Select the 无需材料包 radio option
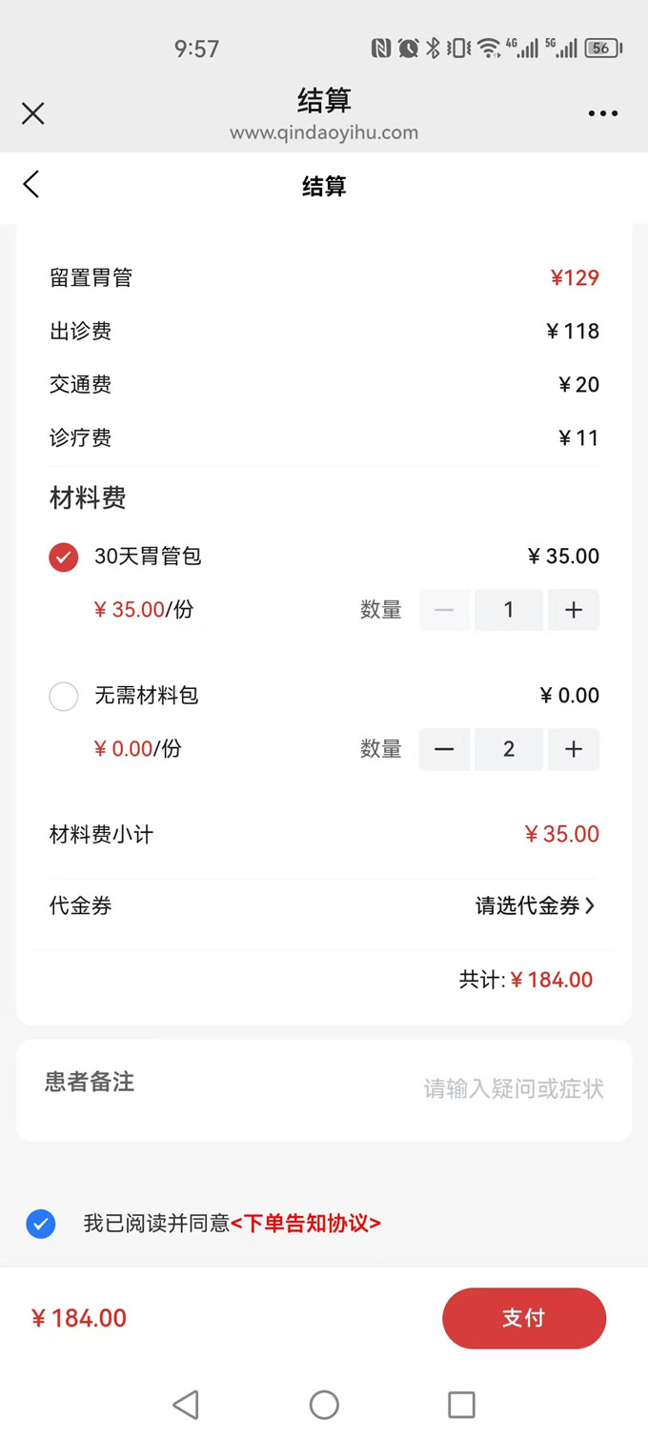 64,697
